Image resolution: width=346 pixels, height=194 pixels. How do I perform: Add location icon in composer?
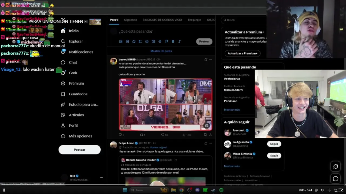(160, 41)
